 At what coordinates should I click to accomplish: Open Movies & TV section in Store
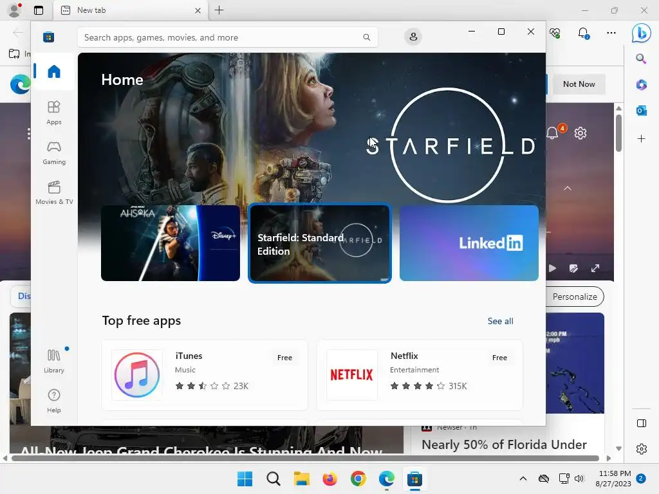54,192
